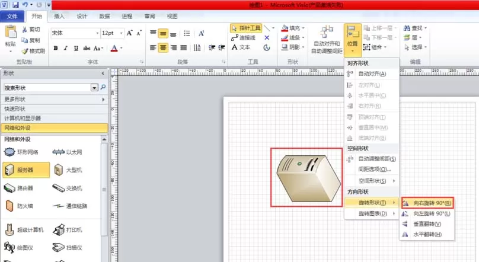This screenshot has width=479, height=262.
Task: Increase font size with A up-arrow icon
Action: click(129, 33)
